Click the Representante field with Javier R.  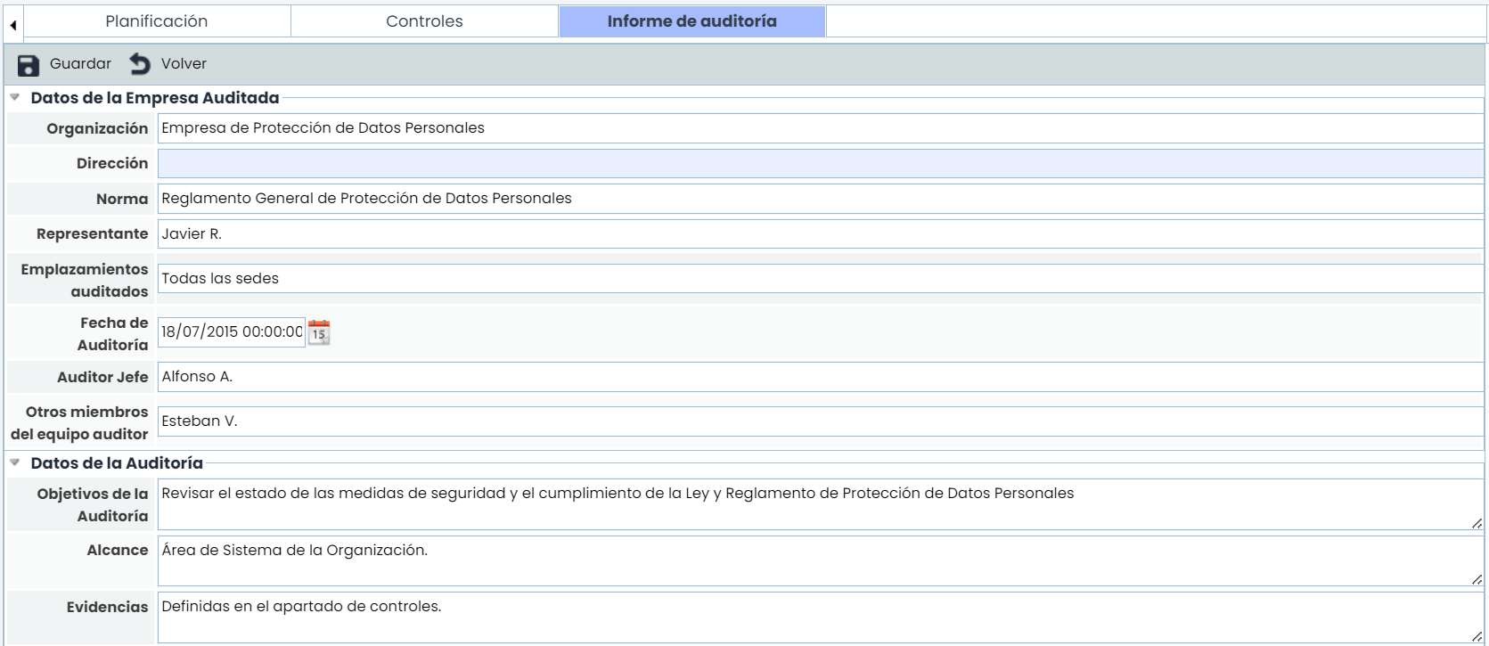820,234
